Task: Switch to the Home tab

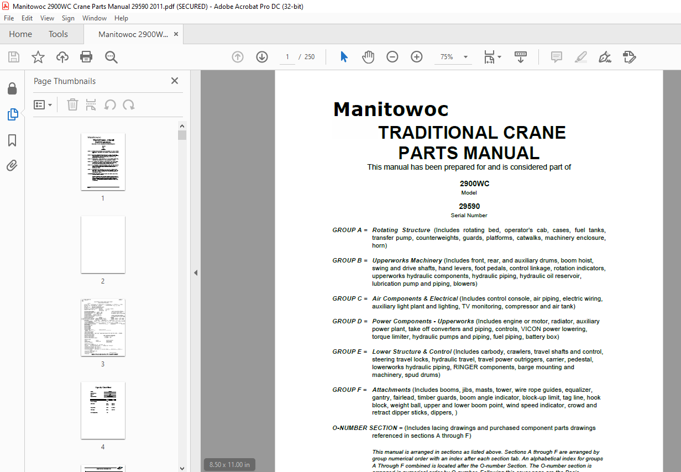Action: pos(20,34)
